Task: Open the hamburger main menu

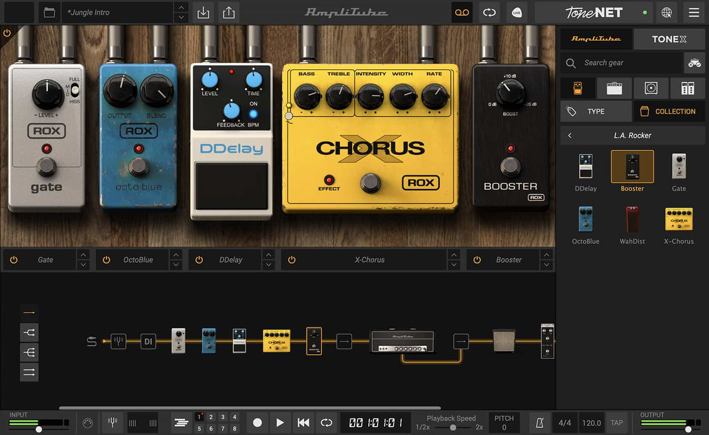Action: point(694,12)
